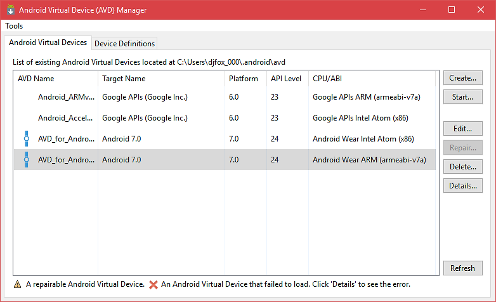Viewport: 496px width, 302px height.
Task: Click the repairable device warning triangle icon
Action: click(17, 284)
